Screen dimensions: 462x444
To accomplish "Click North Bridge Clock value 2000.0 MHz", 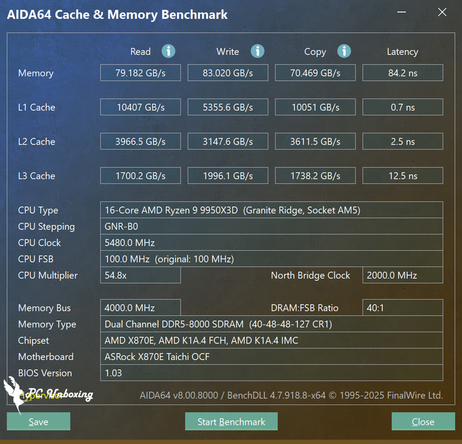I will pyautogui.click(x=403, y=275).
